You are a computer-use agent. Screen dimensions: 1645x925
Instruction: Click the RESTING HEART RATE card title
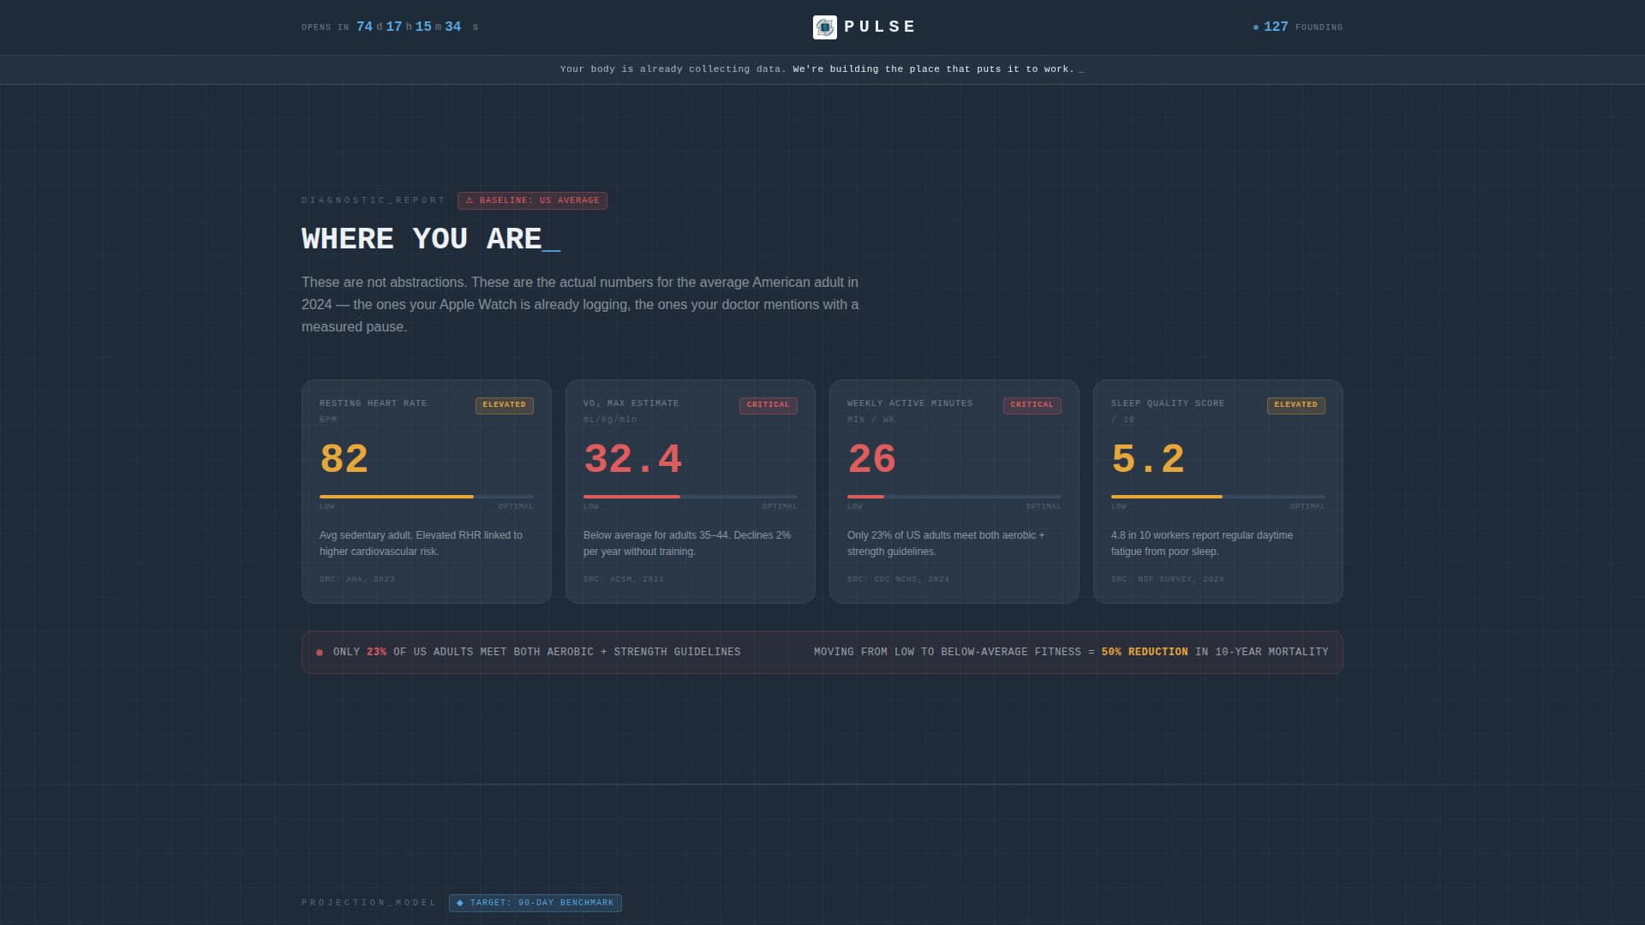pos(373,403)
